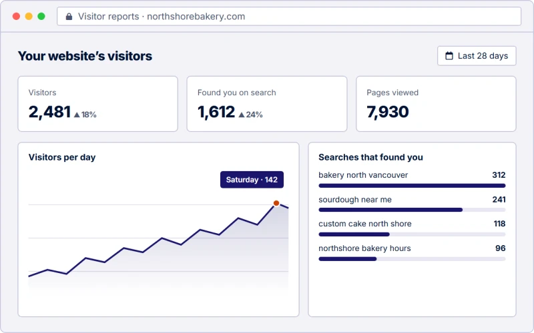The height and width of the screenshot is (333, 534).
Task: Select the sourdough near me search term
Action: coord(355,199)
